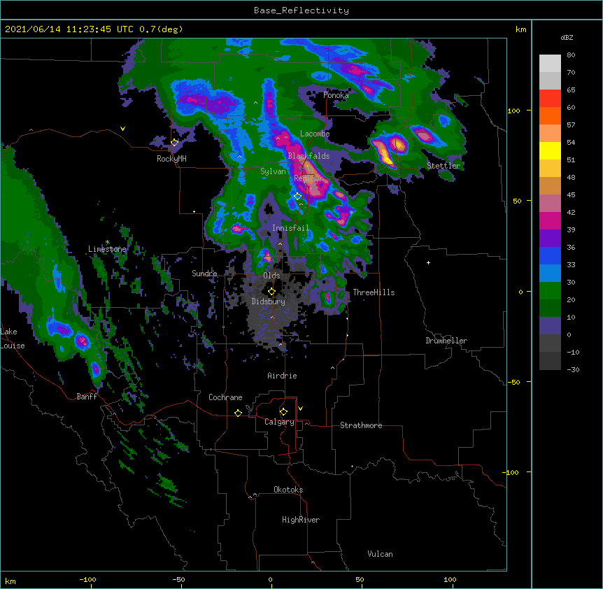
Task: Click the Lake Louise label
Action: coord(13,339)
